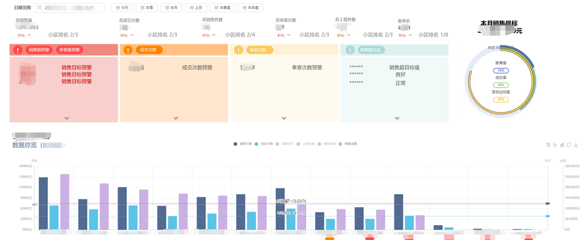Open the 日期范围 date range field
This screenshot has height=240, width=584.
click(x=70, y=8)
